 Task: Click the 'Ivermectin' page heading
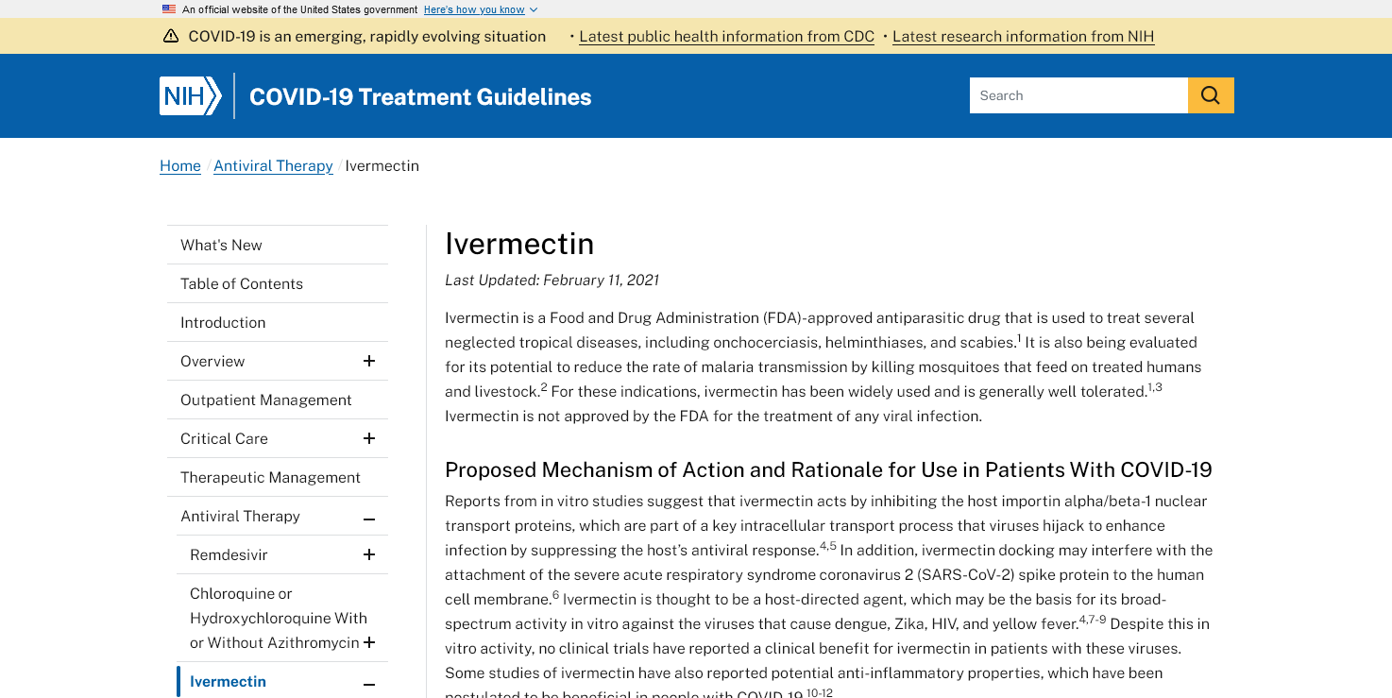pyautogui.click(x=519, y=244)
